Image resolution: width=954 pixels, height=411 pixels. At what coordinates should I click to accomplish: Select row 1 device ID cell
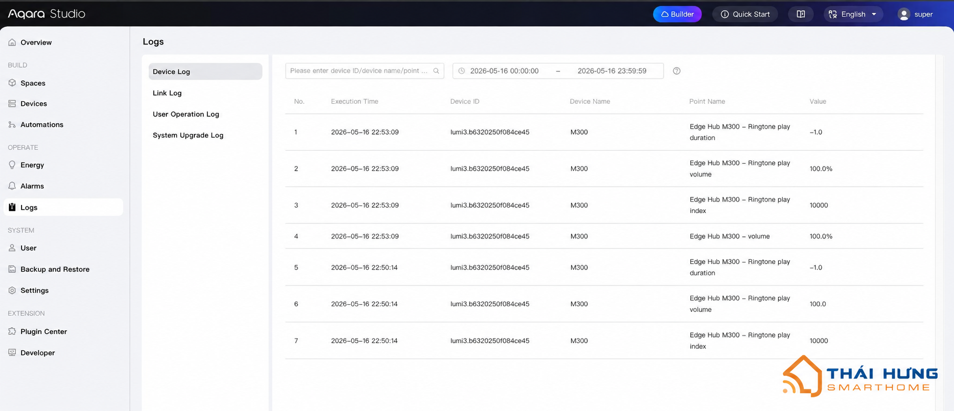pyautogui.click(x=490, y=132)
